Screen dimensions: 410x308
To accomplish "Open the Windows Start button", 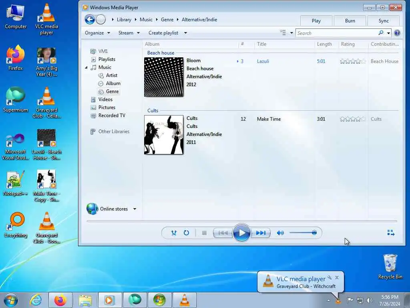I will pyautogui.click(x=11, y=300).
